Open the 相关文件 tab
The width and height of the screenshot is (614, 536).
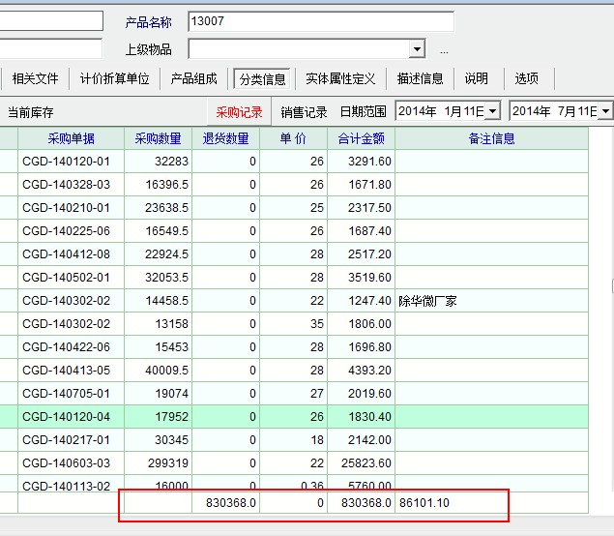pos(36,78)
